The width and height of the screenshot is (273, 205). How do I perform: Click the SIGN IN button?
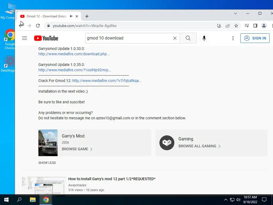pos(255,38)
